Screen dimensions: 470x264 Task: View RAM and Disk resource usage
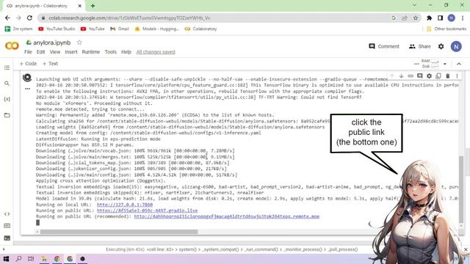tap(430, 64)
